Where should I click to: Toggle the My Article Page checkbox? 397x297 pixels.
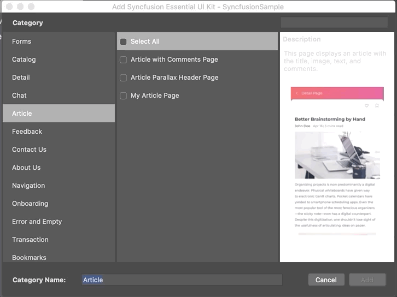[x=124, y=96]
